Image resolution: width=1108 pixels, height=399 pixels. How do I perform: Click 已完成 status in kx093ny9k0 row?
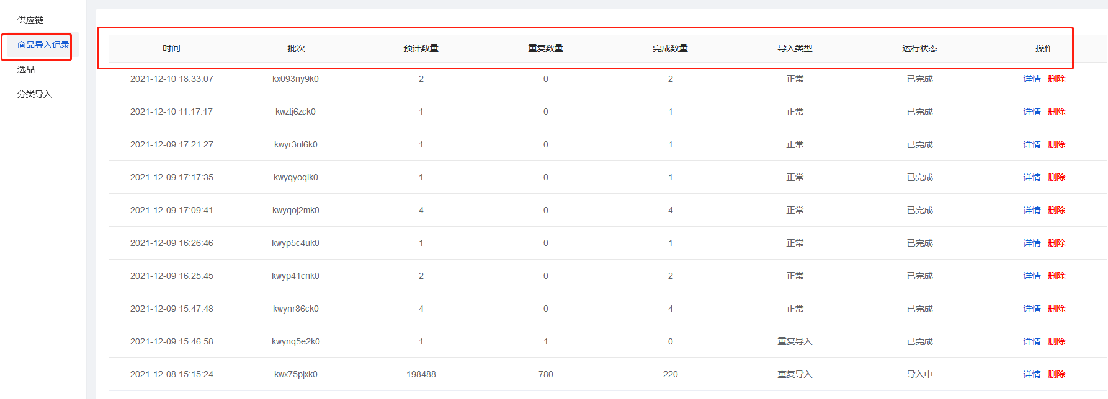point(919,79)
